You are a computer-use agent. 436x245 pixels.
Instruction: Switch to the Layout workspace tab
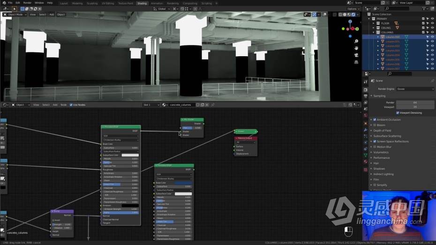64,3
